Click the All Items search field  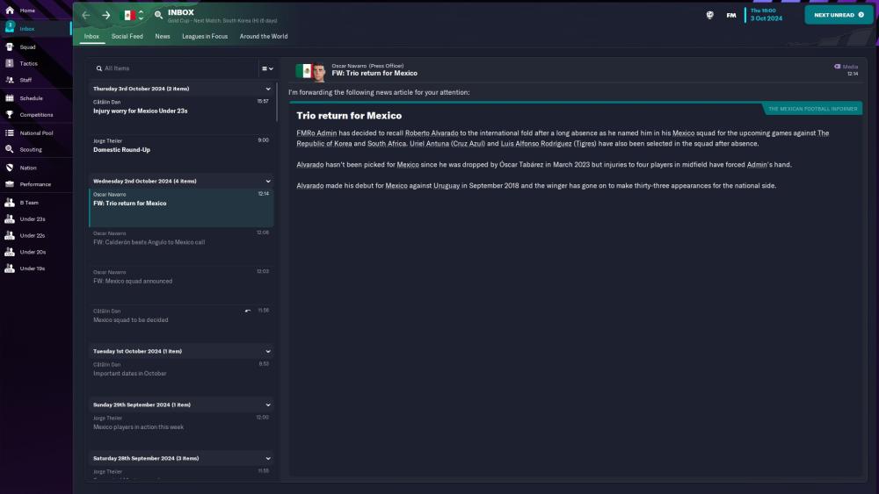click(176, 68)
